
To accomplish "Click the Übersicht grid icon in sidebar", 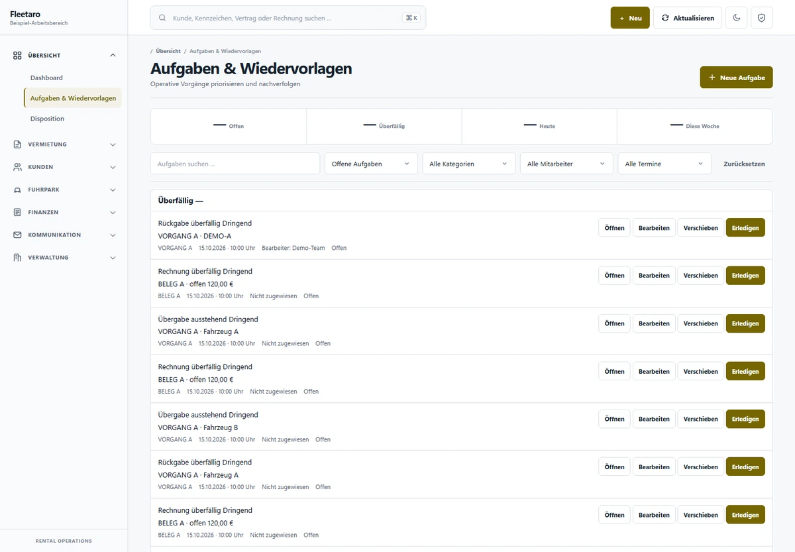I will (x=17, y=56).
